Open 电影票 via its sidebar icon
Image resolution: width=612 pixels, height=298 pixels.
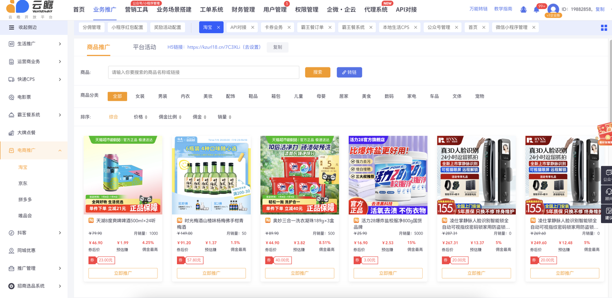(x=11, y=97)
